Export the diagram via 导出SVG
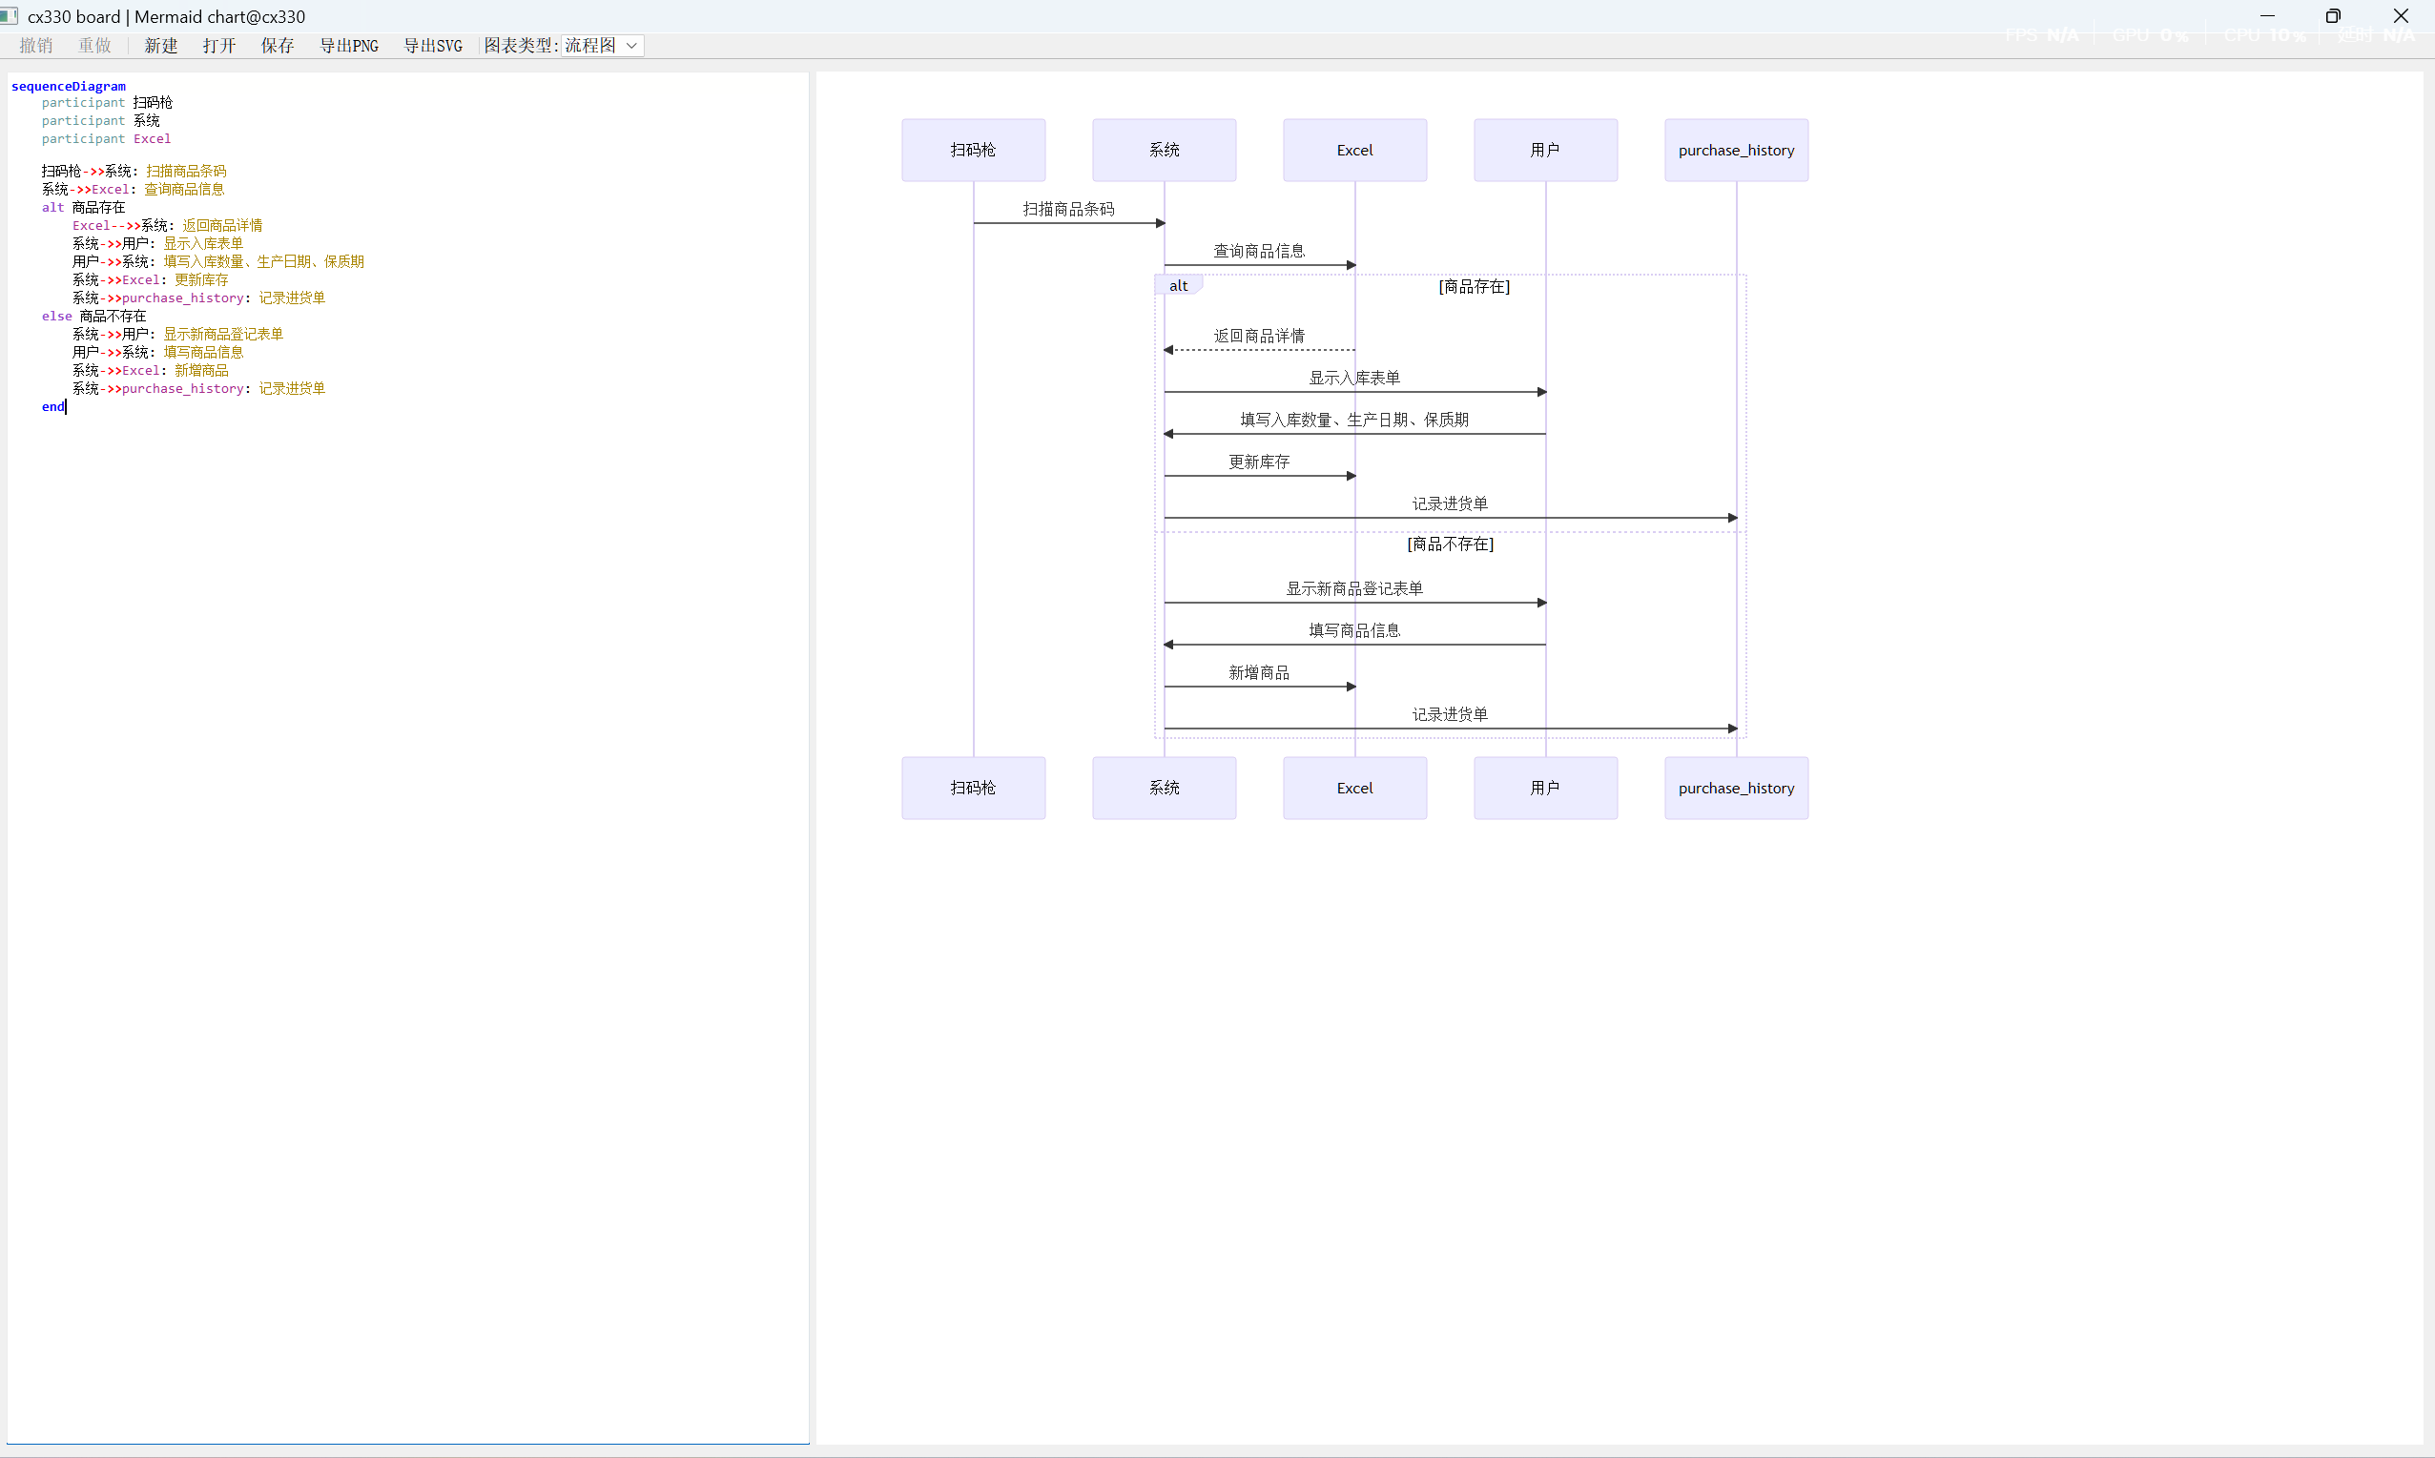The width and height of the screenshot is (2435, 1458). 433,45
